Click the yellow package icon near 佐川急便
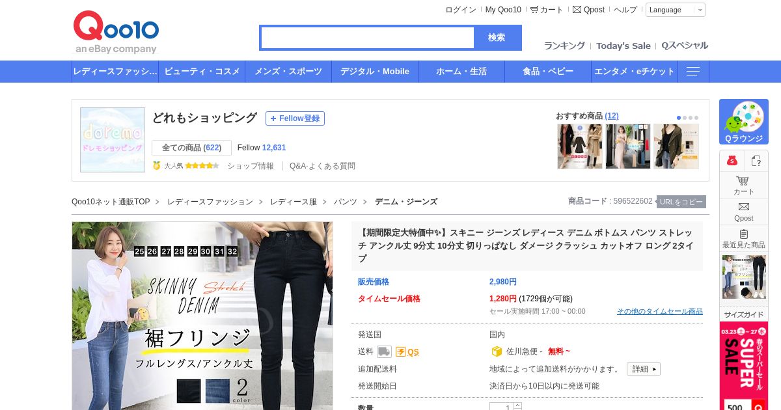Screen dimensions: 781x410 click(497, 351)
